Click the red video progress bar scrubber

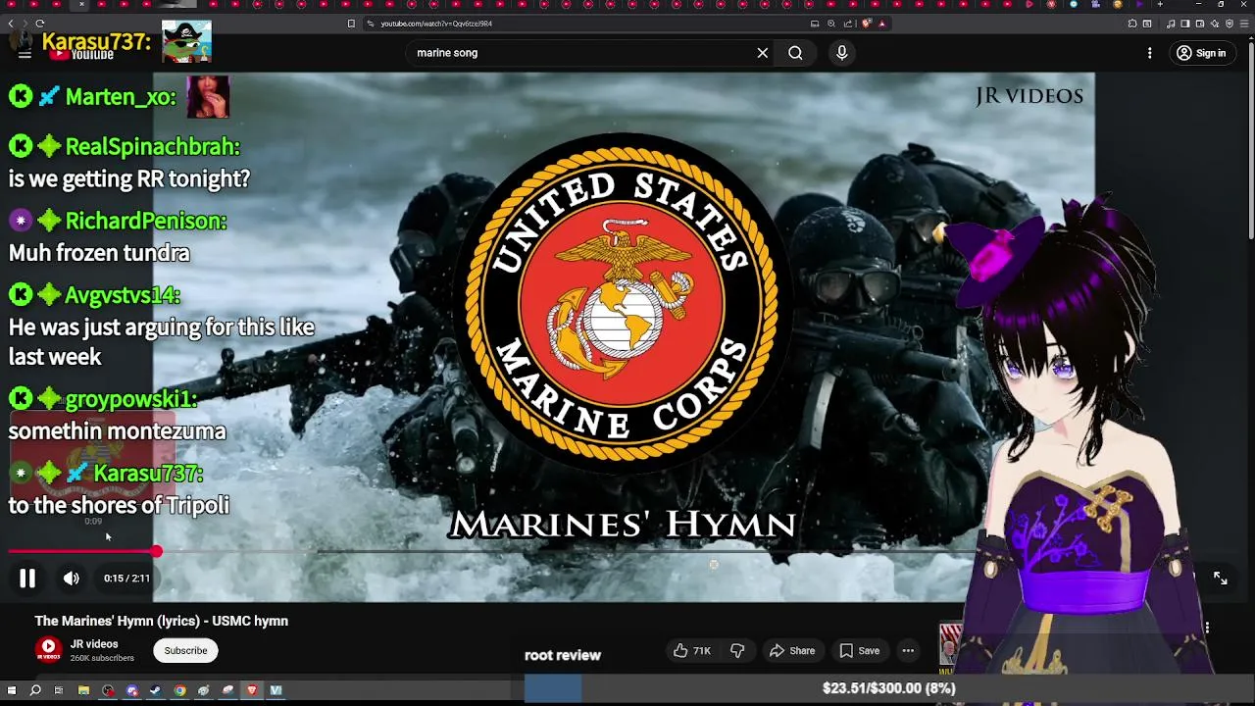click(157, 552)
